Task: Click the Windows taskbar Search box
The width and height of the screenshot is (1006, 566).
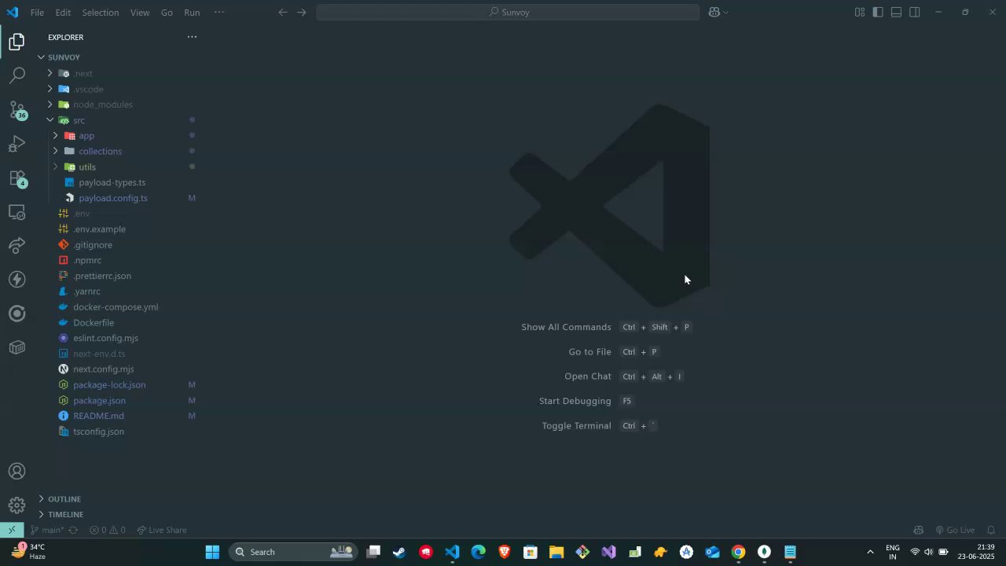Action: coord(292,552)
